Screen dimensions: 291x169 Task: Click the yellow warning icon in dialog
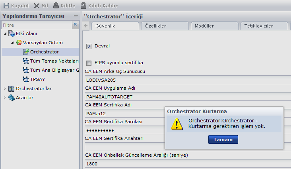click(177, 124)
